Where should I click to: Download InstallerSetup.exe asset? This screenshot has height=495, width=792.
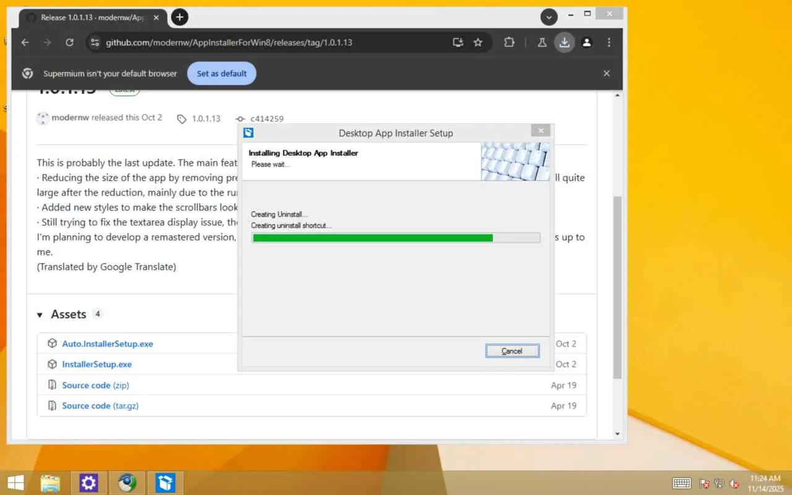[97, 364]
